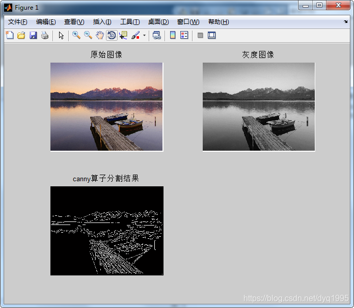Maximize the Figure 1 window
Image resolution: width=354 pixels, height=308 pixels.
pyautogui.click(x=319, y=5)
